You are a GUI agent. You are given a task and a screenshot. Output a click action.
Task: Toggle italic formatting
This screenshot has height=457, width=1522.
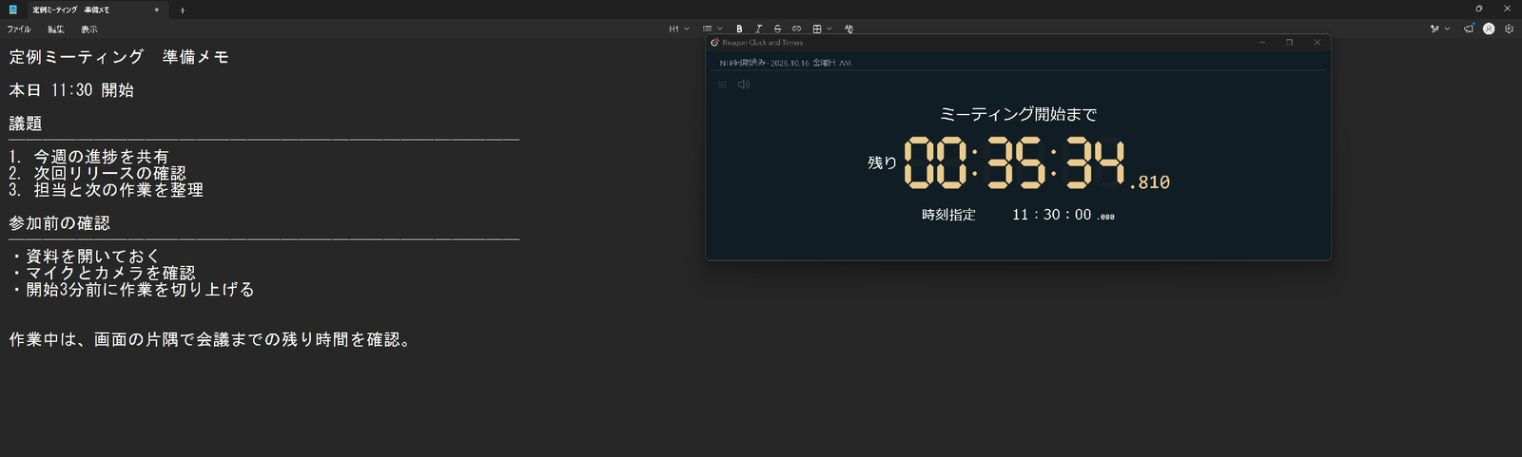point(758,29)
